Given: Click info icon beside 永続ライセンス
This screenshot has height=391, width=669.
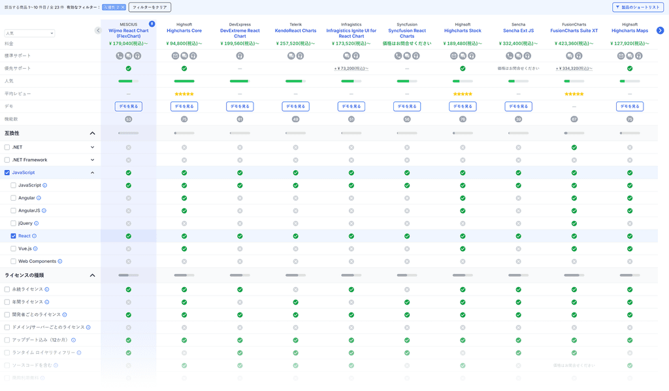Looking at the screenshot, I should [47, 290].
